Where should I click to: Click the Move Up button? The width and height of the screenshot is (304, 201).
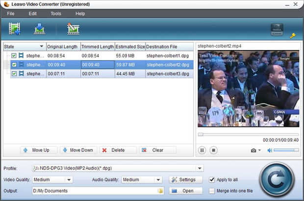click(x=39, y=150)
